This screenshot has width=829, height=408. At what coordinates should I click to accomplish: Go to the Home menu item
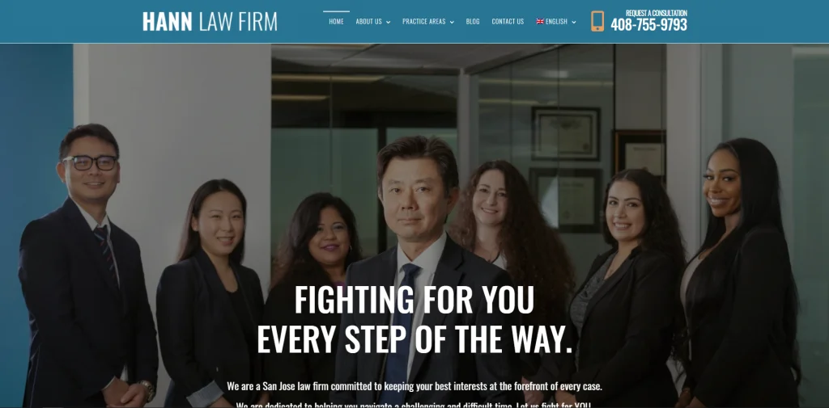pyautogui.click(x=336, y=22)
